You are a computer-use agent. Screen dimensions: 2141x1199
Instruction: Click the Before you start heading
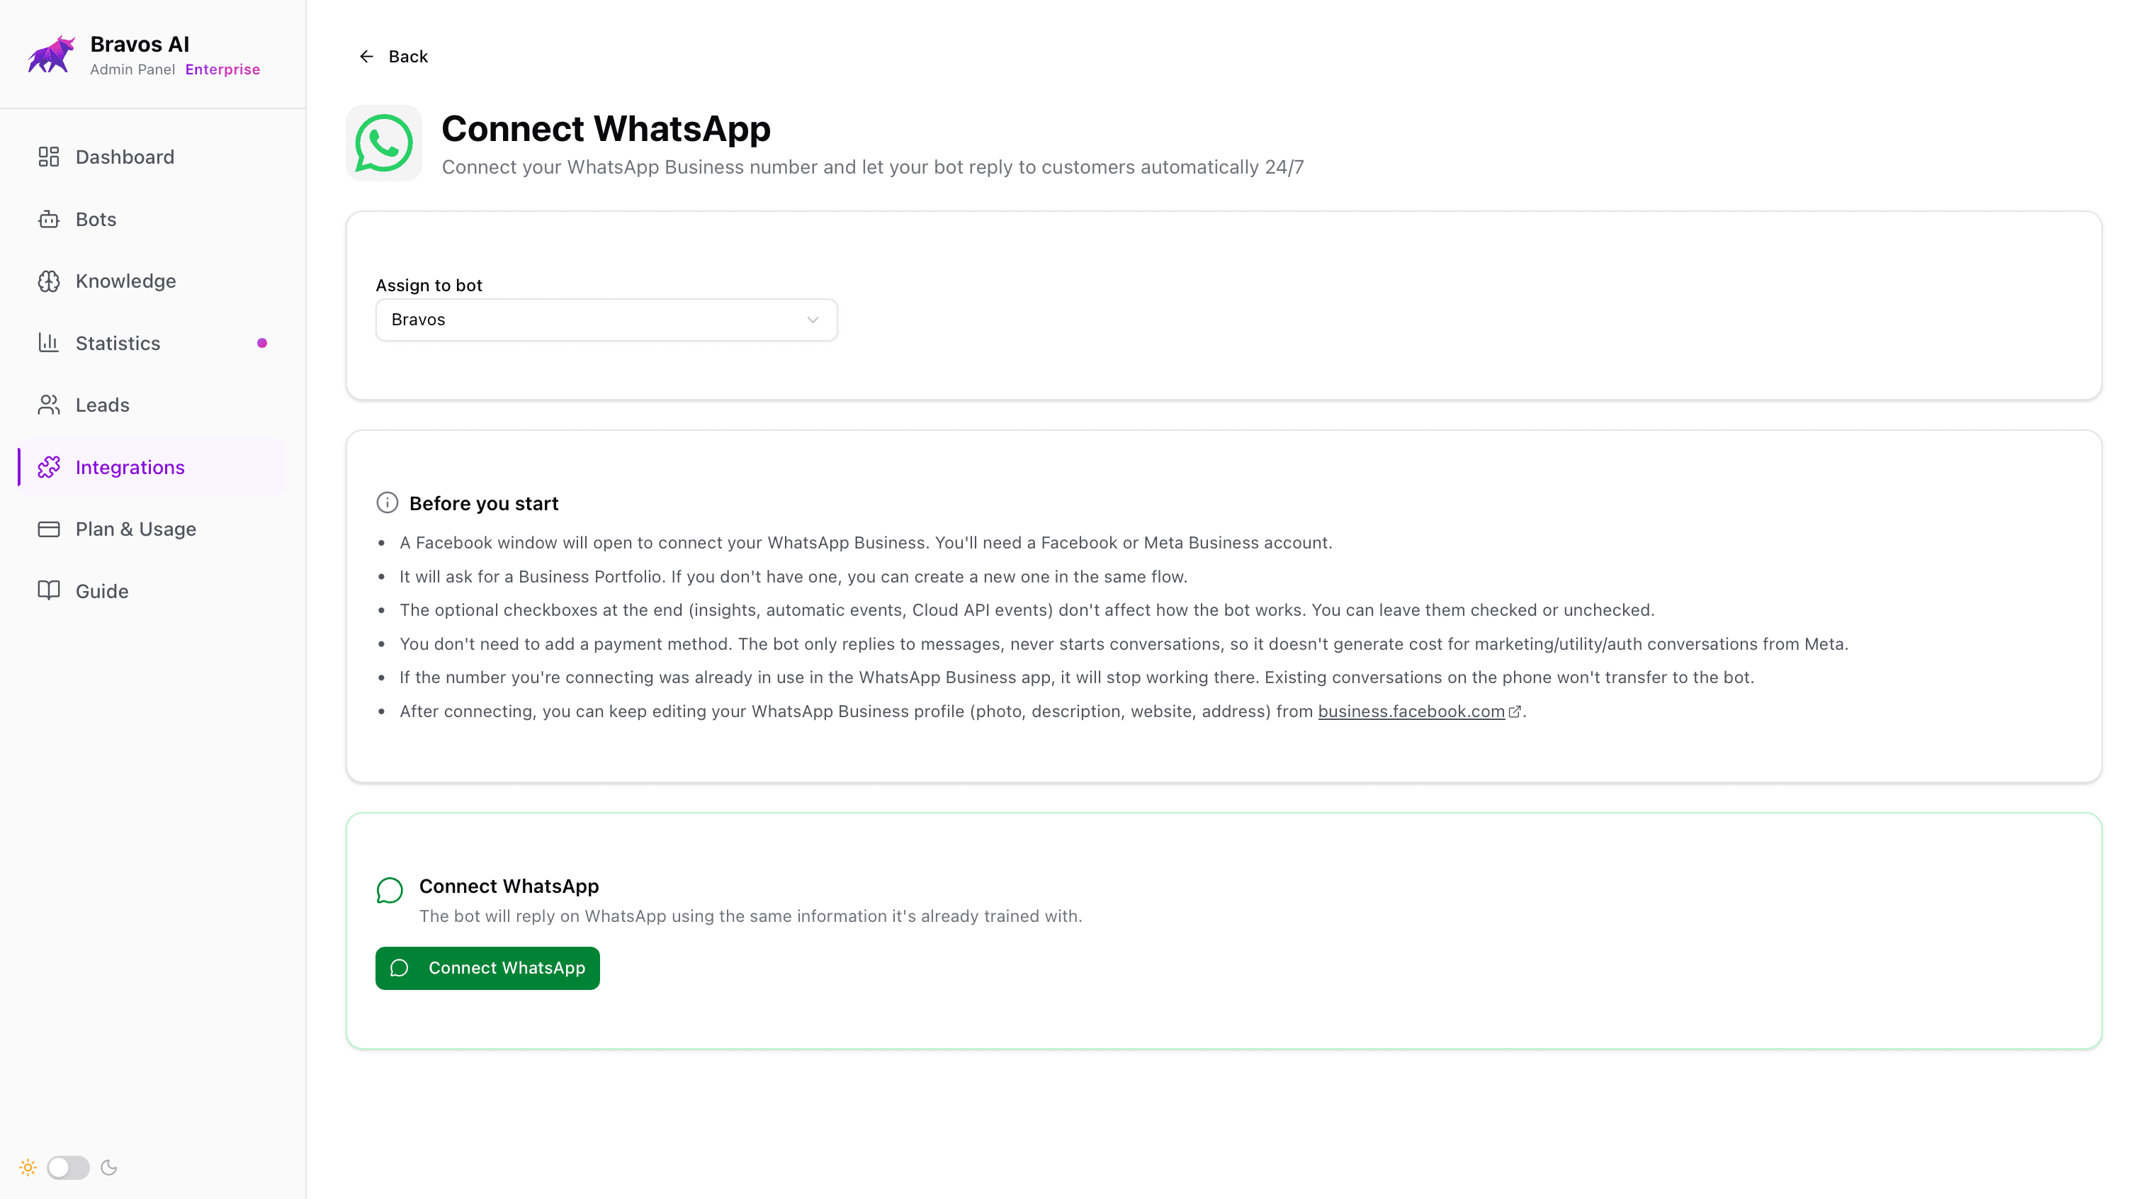click(x=484, y=503)
